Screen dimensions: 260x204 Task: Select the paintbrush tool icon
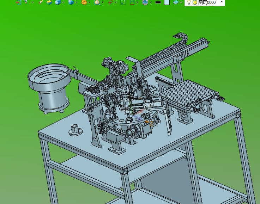[x=41, y=2]
